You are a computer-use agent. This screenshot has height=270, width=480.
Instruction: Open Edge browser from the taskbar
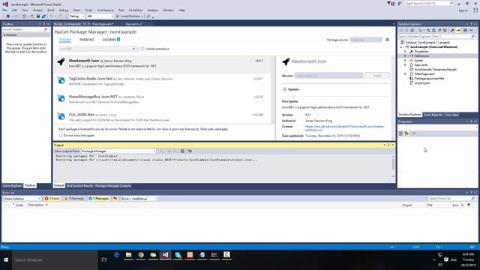116,255
